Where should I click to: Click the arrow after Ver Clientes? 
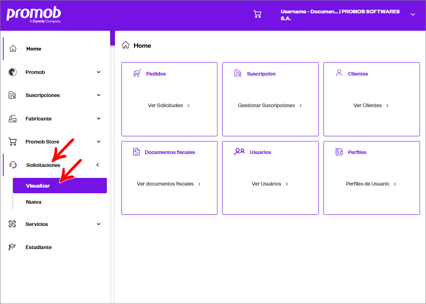[x=387, y=106]
